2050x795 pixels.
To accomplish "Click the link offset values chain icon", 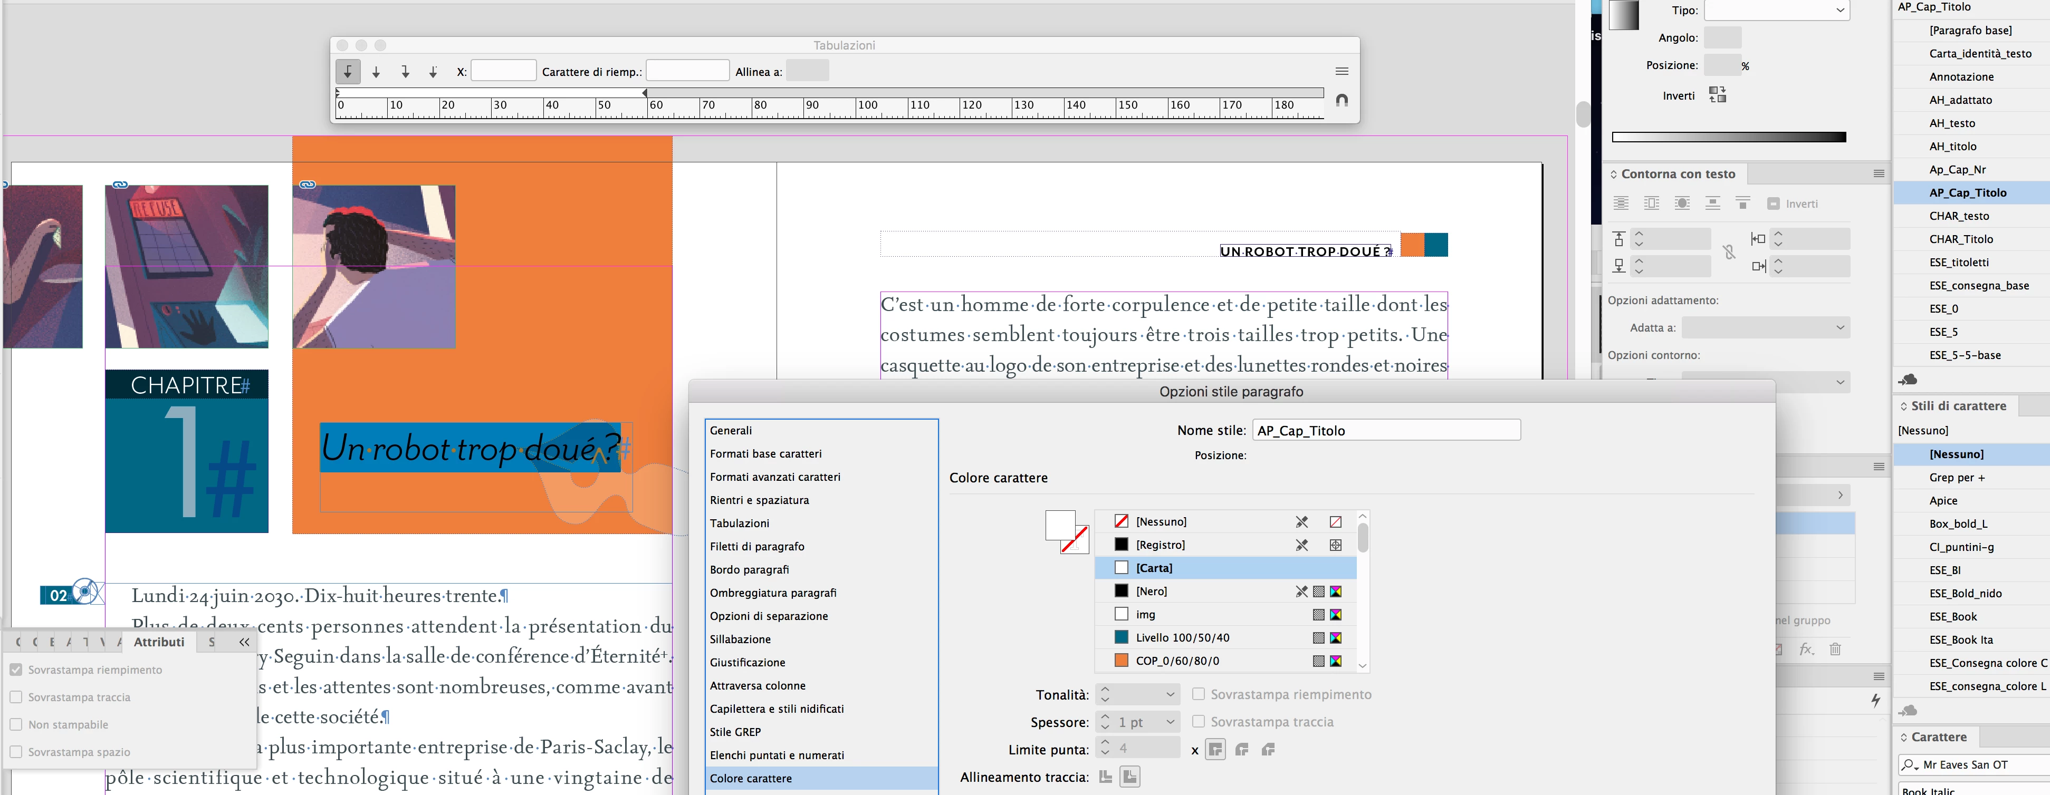I will pos(1729,252).
